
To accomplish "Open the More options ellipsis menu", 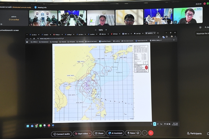I will (145, 133).
